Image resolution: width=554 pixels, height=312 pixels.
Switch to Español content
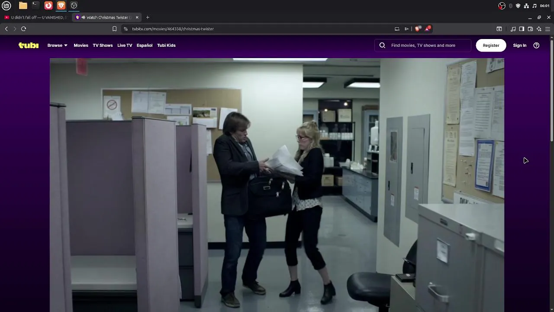click(145, 45)
